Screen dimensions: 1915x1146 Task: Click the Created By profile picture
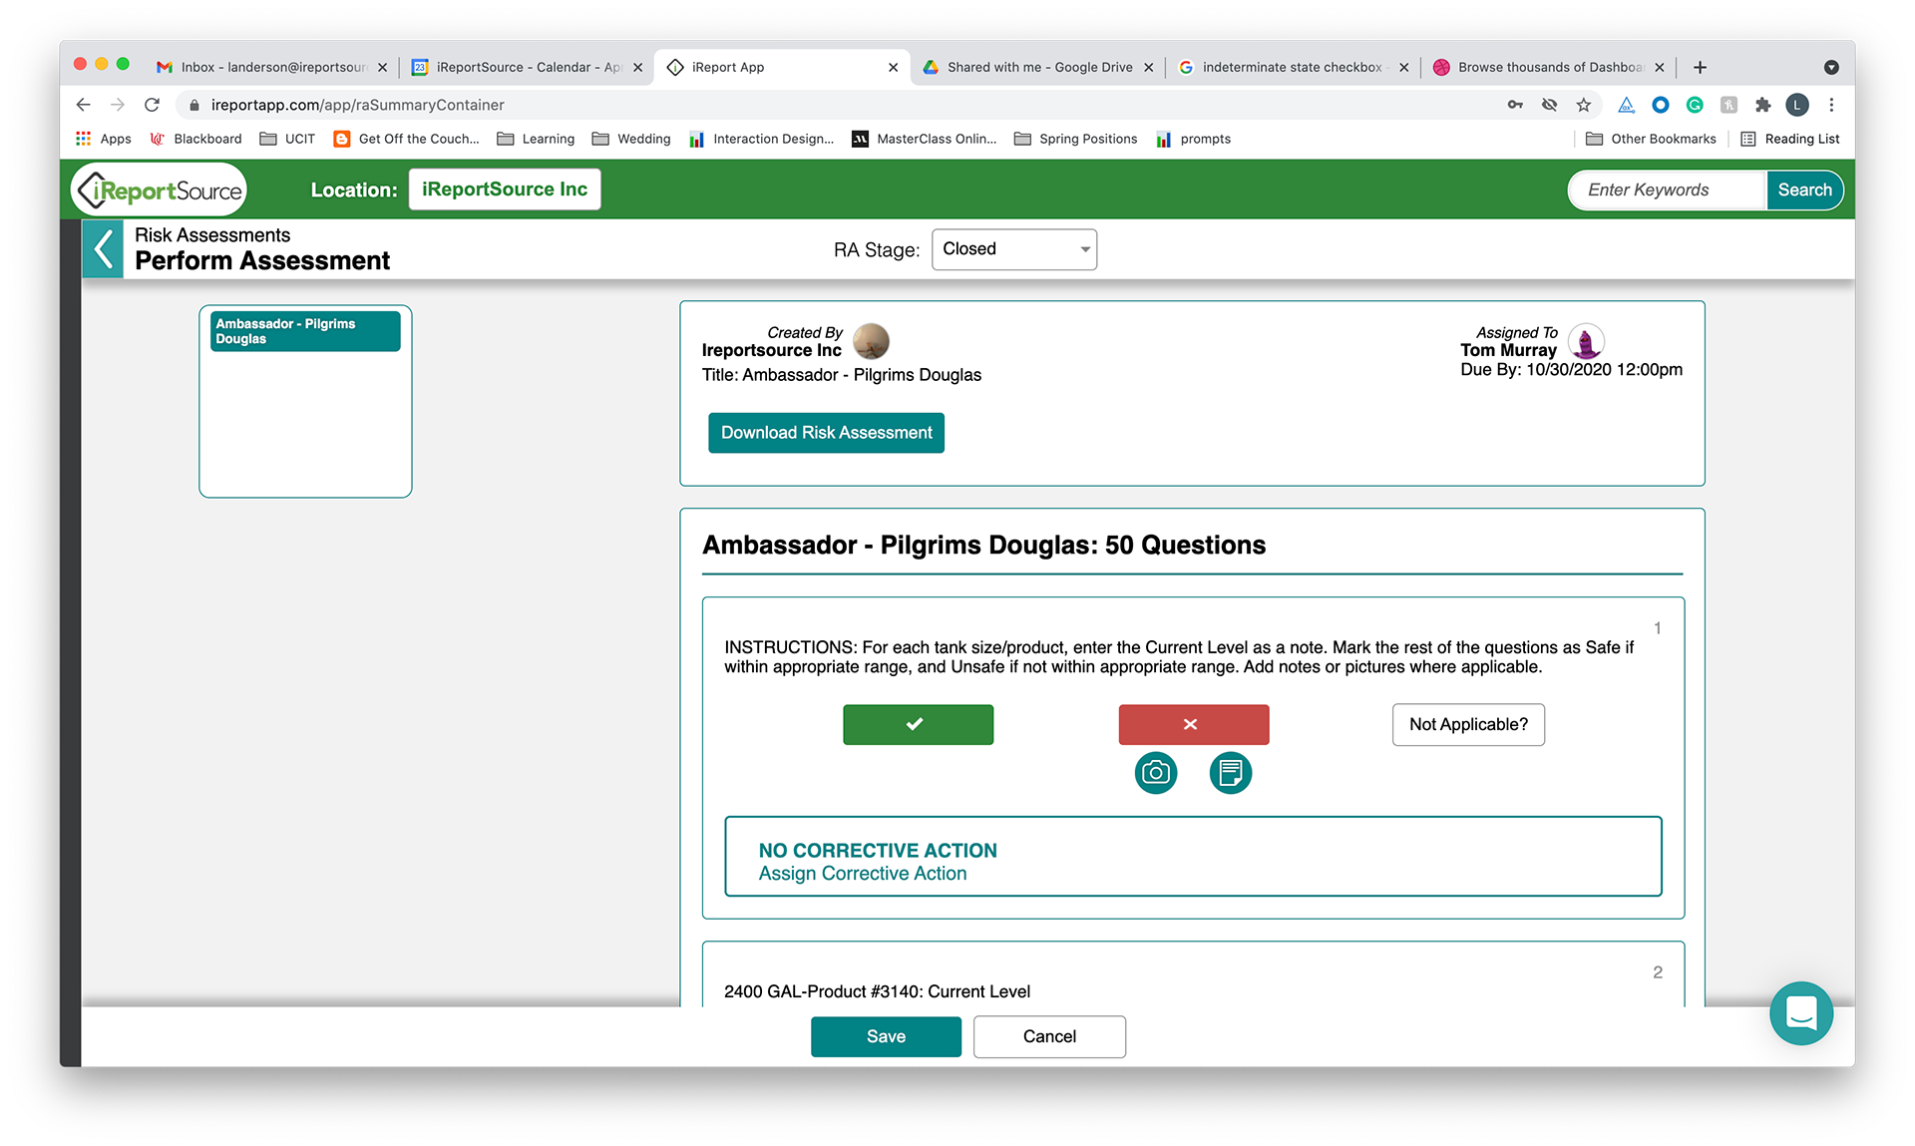[x=871, y=341]
